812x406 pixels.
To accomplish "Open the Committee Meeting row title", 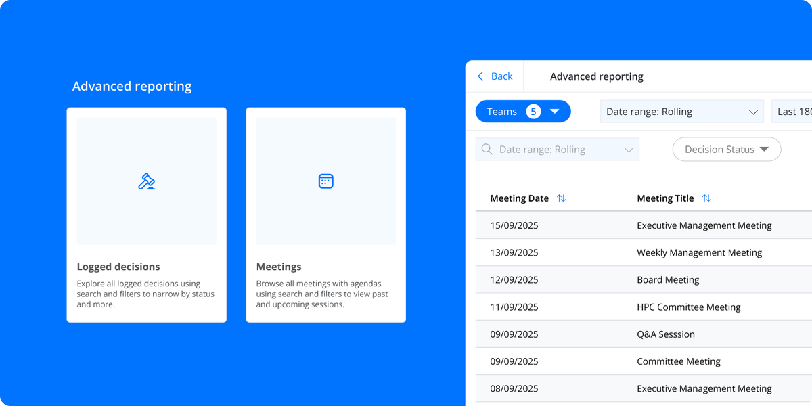I will click(x=679, y=361).
